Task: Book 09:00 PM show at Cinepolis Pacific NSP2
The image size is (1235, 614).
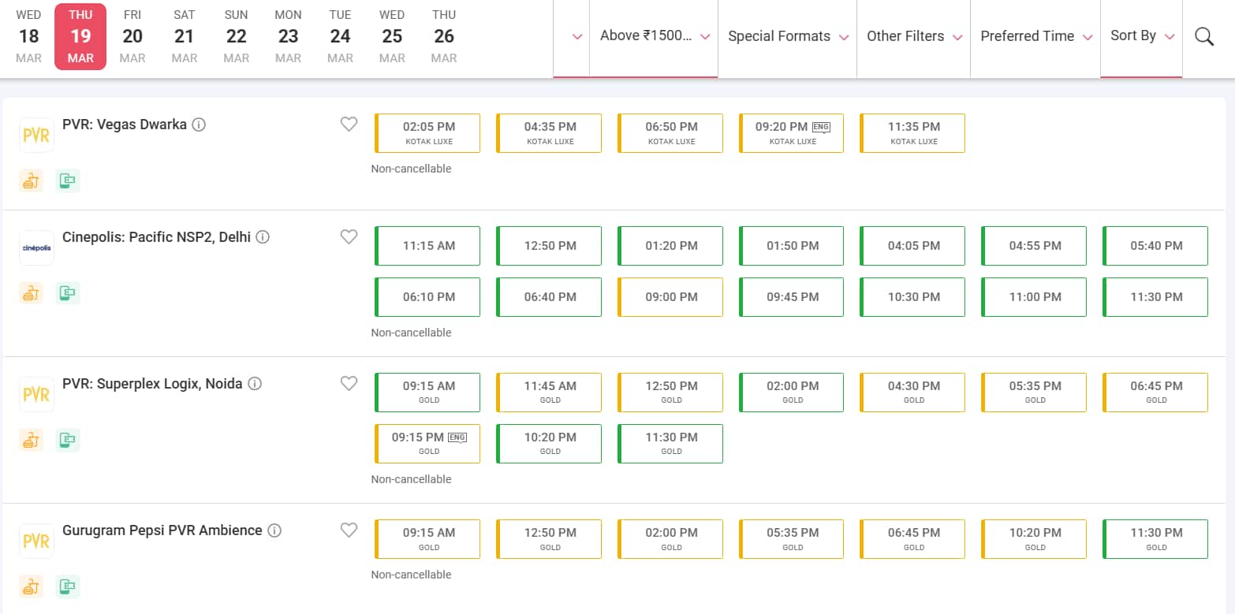Action: [670, 297]
